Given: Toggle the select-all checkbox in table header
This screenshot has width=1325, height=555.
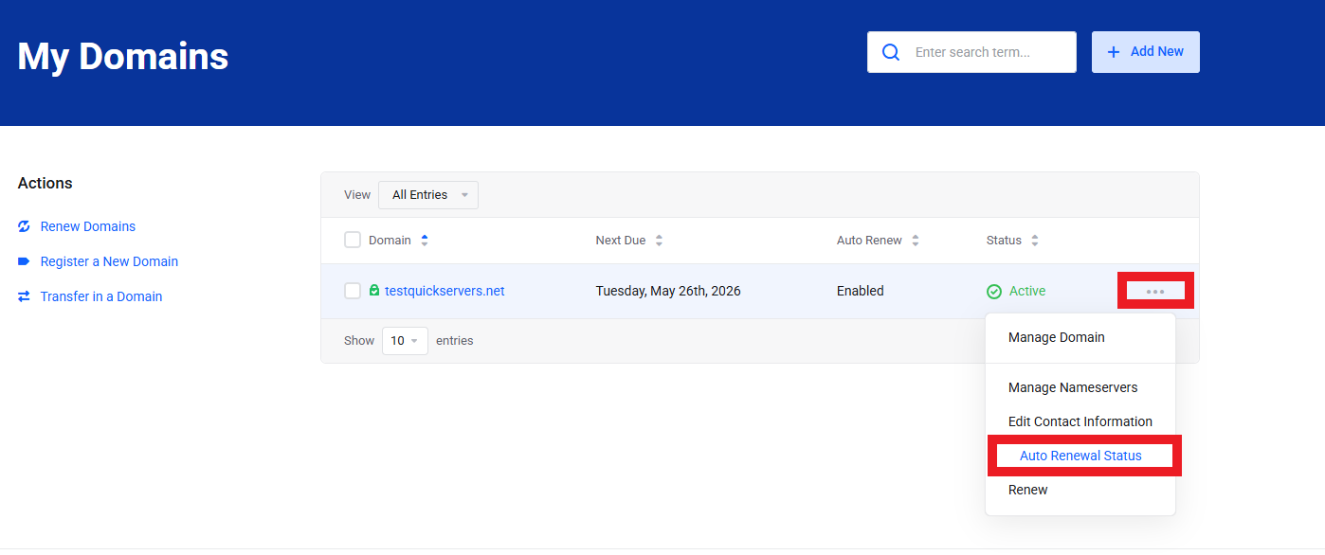Looking at the screenshot, I should pos(353,240).
